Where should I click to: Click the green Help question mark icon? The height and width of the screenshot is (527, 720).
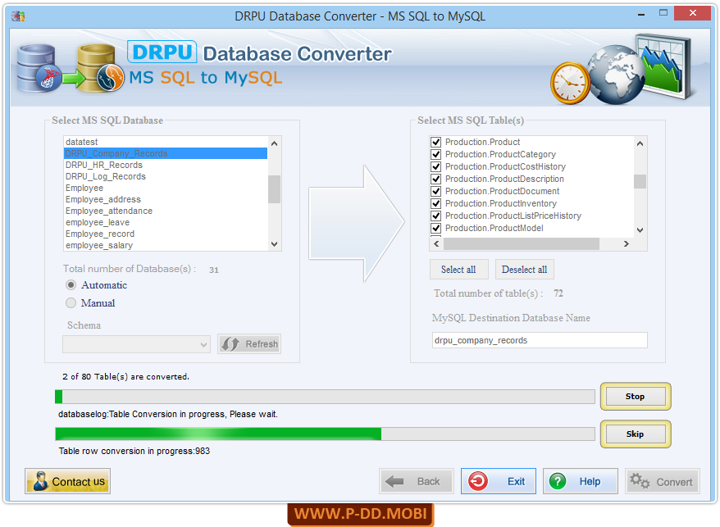click(x=558, y=482)
